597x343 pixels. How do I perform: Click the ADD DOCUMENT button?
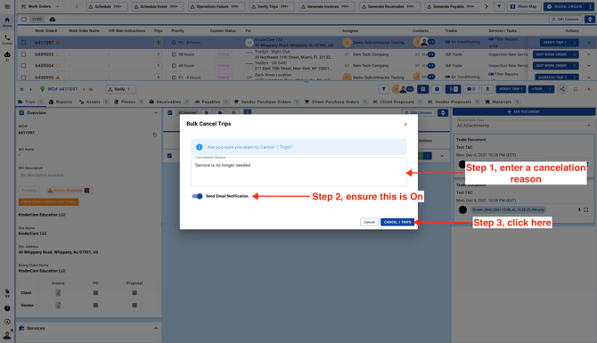click(524, 112)
